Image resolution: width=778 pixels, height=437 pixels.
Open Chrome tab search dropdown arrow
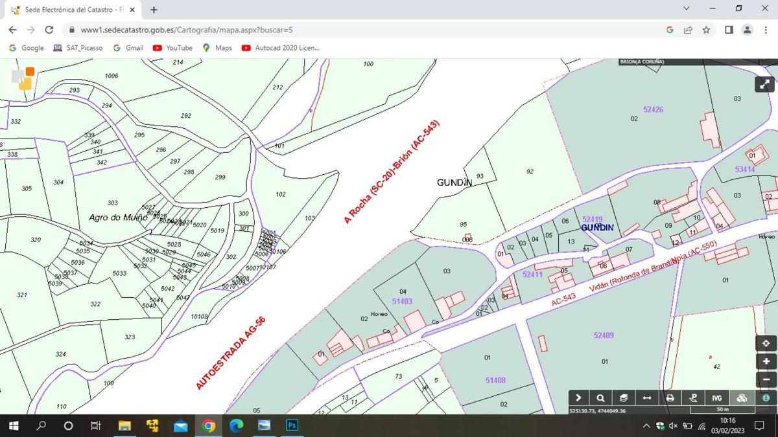coord(687,8)
